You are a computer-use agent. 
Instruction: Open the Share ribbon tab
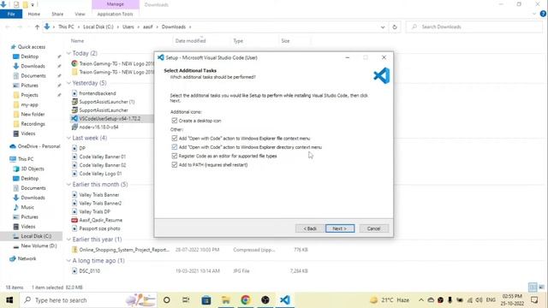coord(57,14)
